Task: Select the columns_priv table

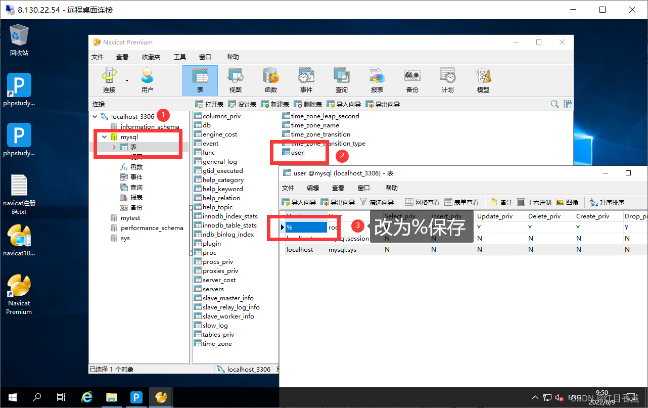Action: (x=217, y=116)
